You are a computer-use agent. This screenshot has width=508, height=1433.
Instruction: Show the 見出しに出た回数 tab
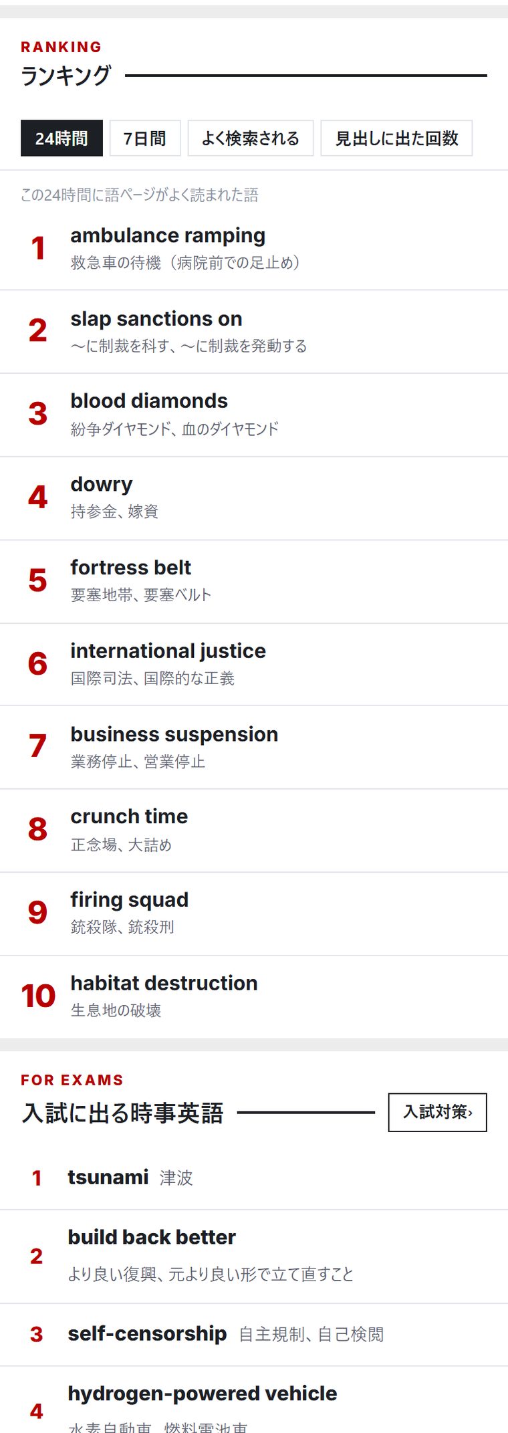(396, 138)
